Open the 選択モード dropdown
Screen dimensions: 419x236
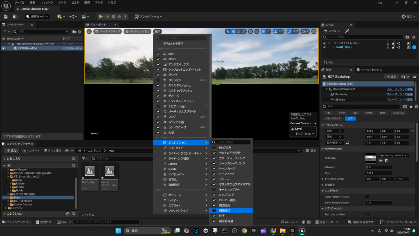click(38, 16)
